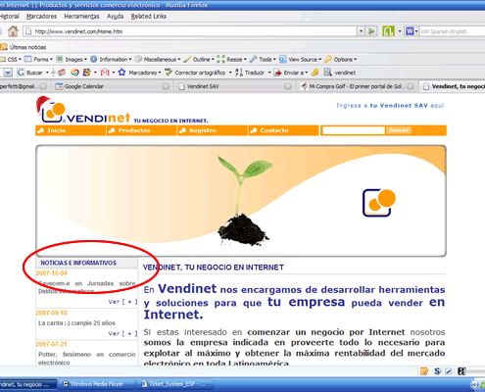Open the Forms menu in the Web Developer toolbar
This screenshot has height=392, width=485.
(x=38, y=60)
